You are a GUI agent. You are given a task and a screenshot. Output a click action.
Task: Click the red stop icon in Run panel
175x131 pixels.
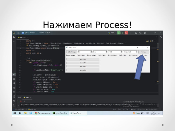pos(21,101)
